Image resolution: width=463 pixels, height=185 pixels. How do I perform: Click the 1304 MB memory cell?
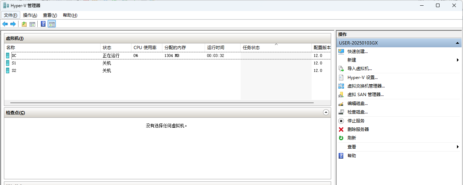pos(172,55)
